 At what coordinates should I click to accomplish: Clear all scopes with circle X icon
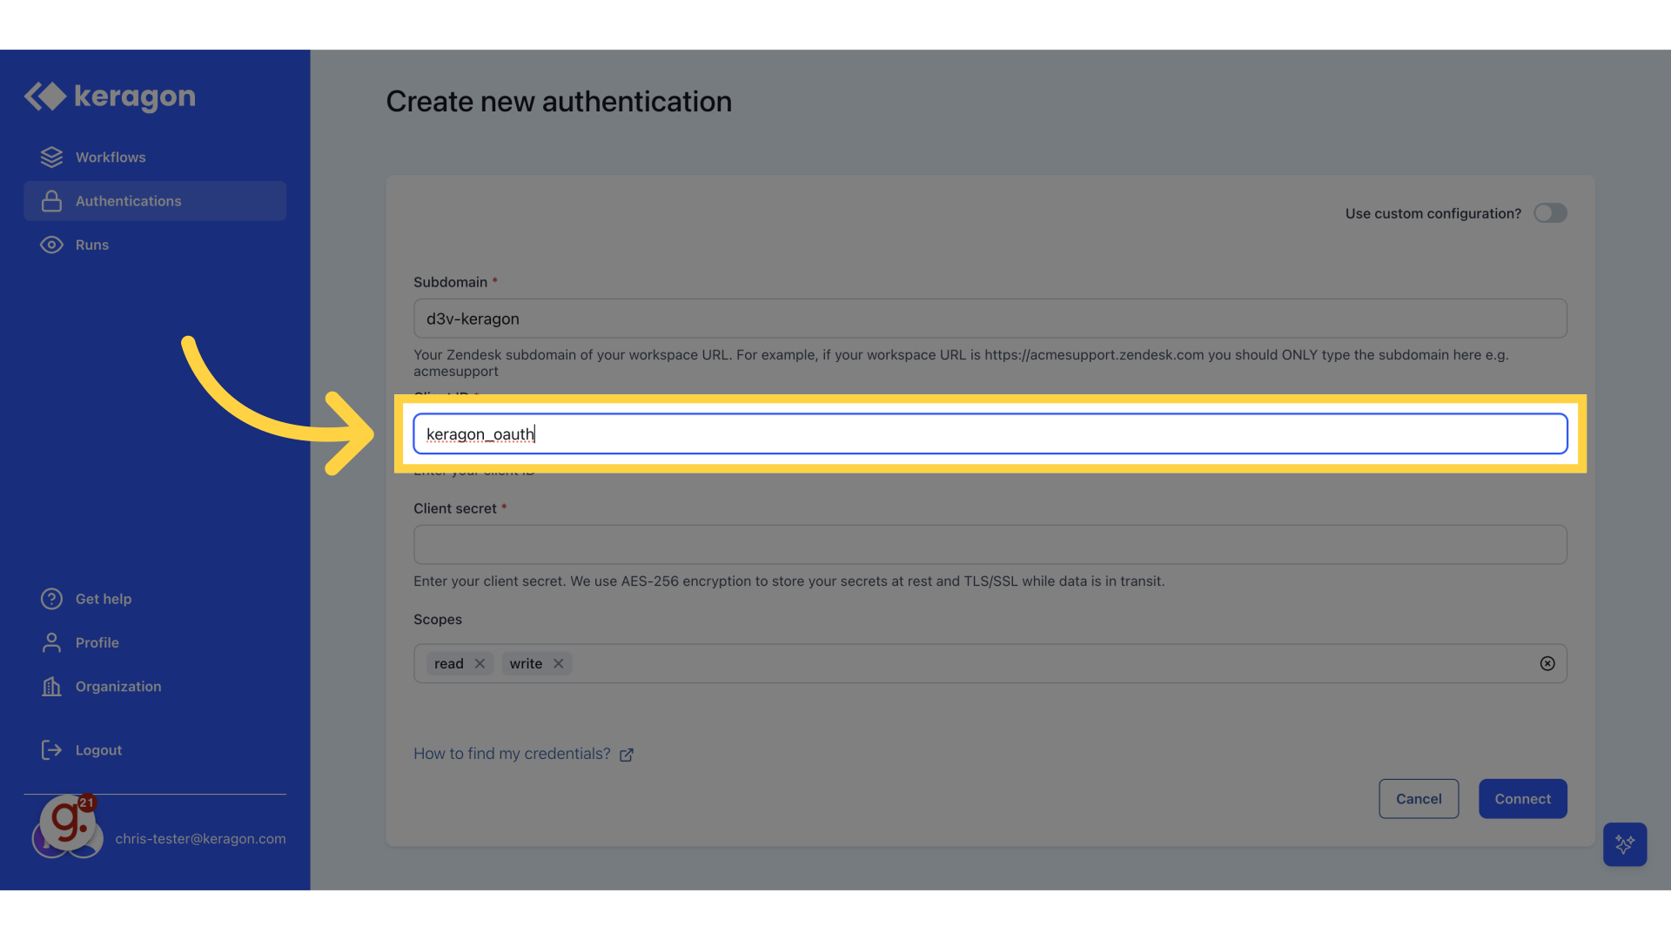click(x=1547, y=663)
